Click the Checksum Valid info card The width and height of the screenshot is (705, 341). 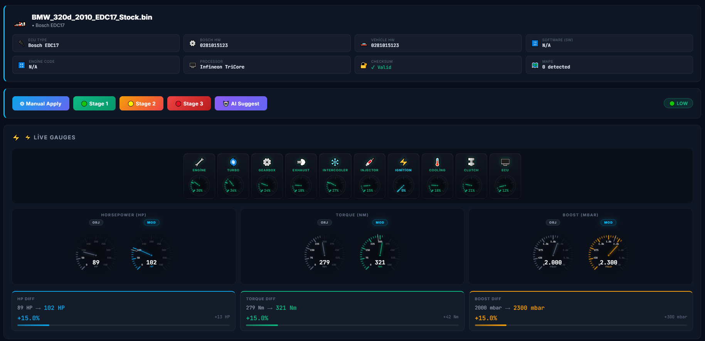click(438, 65)
